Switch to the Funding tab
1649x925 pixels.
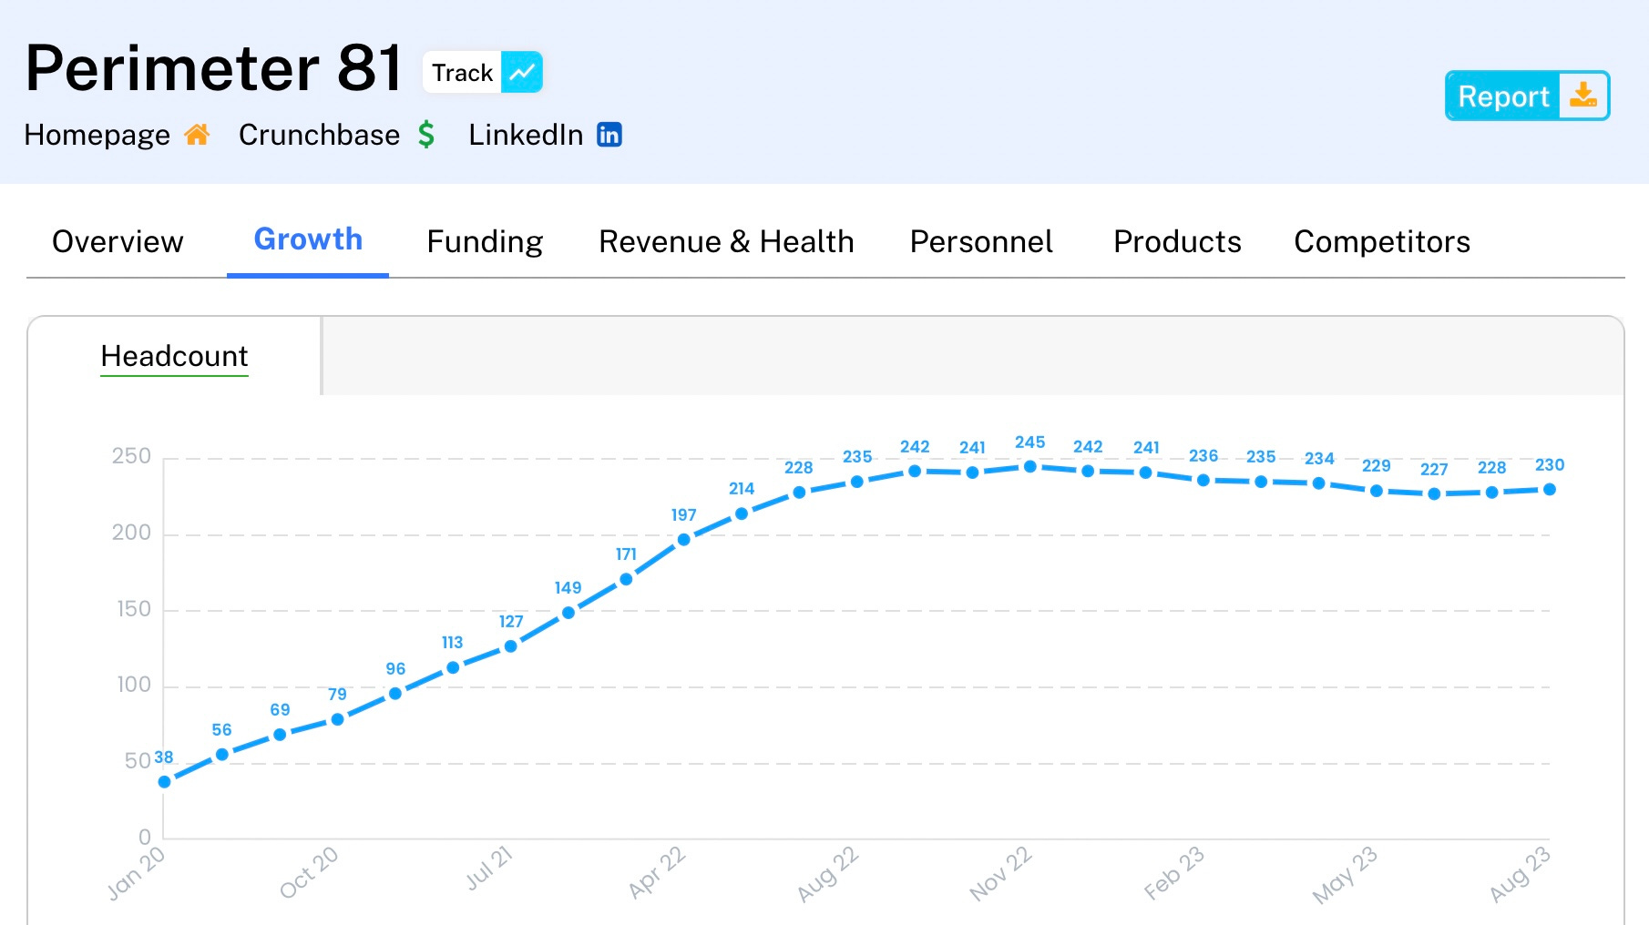(x=485, y=241)
